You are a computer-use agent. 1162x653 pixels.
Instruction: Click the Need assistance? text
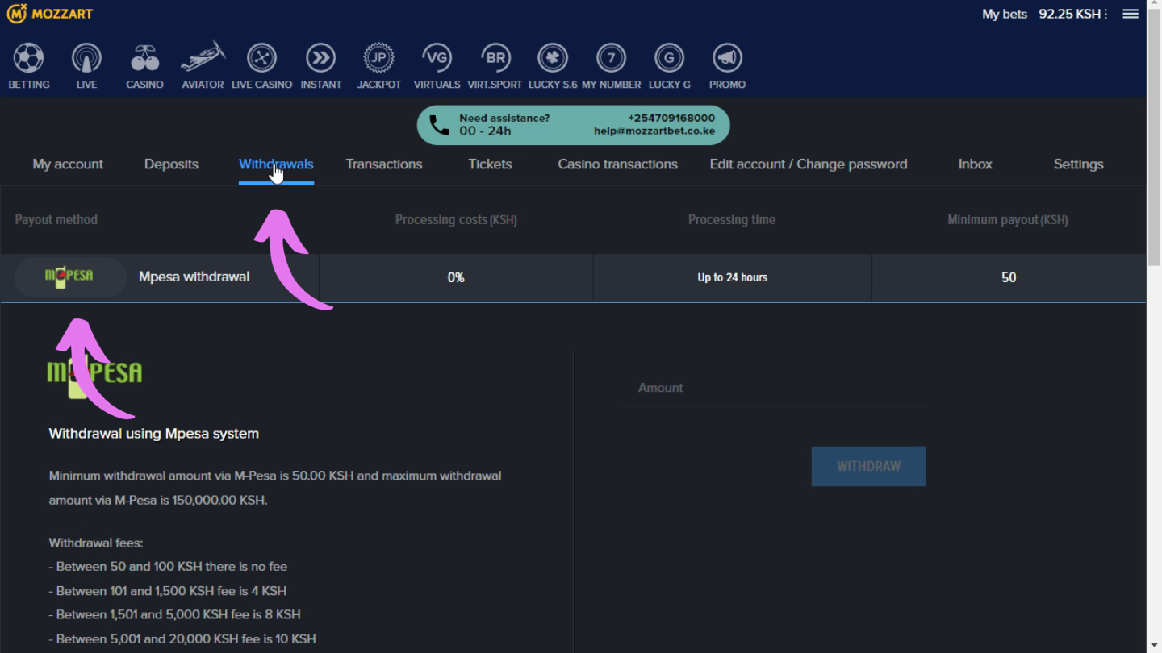[504, 118]
